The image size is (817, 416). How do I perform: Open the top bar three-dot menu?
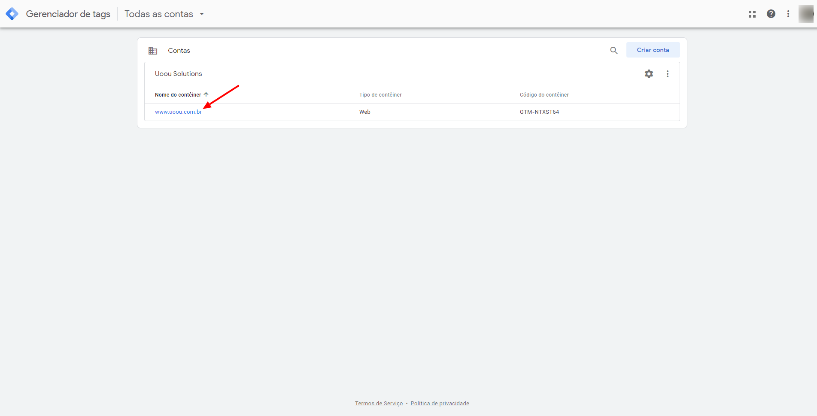[788, 14]
